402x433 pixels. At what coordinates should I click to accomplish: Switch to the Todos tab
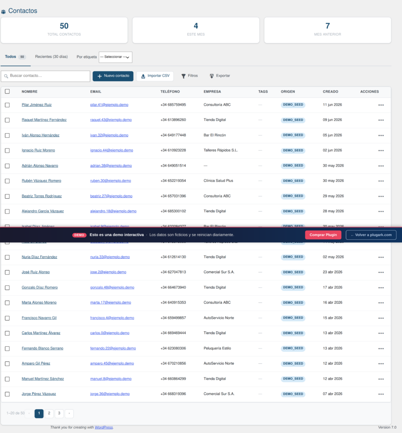coord(15,57)
